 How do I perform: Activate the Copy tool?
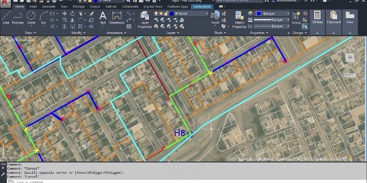click(65, 20)
